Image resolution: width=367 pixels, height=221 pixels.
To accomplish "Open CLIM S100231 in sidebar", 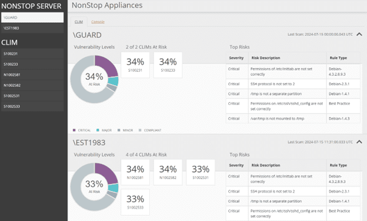I will (32, 53).
